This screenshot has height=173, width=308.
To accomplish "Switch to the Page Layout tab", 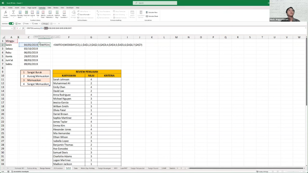I will click(x=32, y=8).
